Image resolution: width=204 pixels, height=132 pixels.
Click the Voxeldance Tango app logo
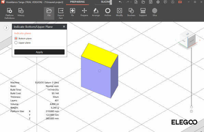(3, 2)
